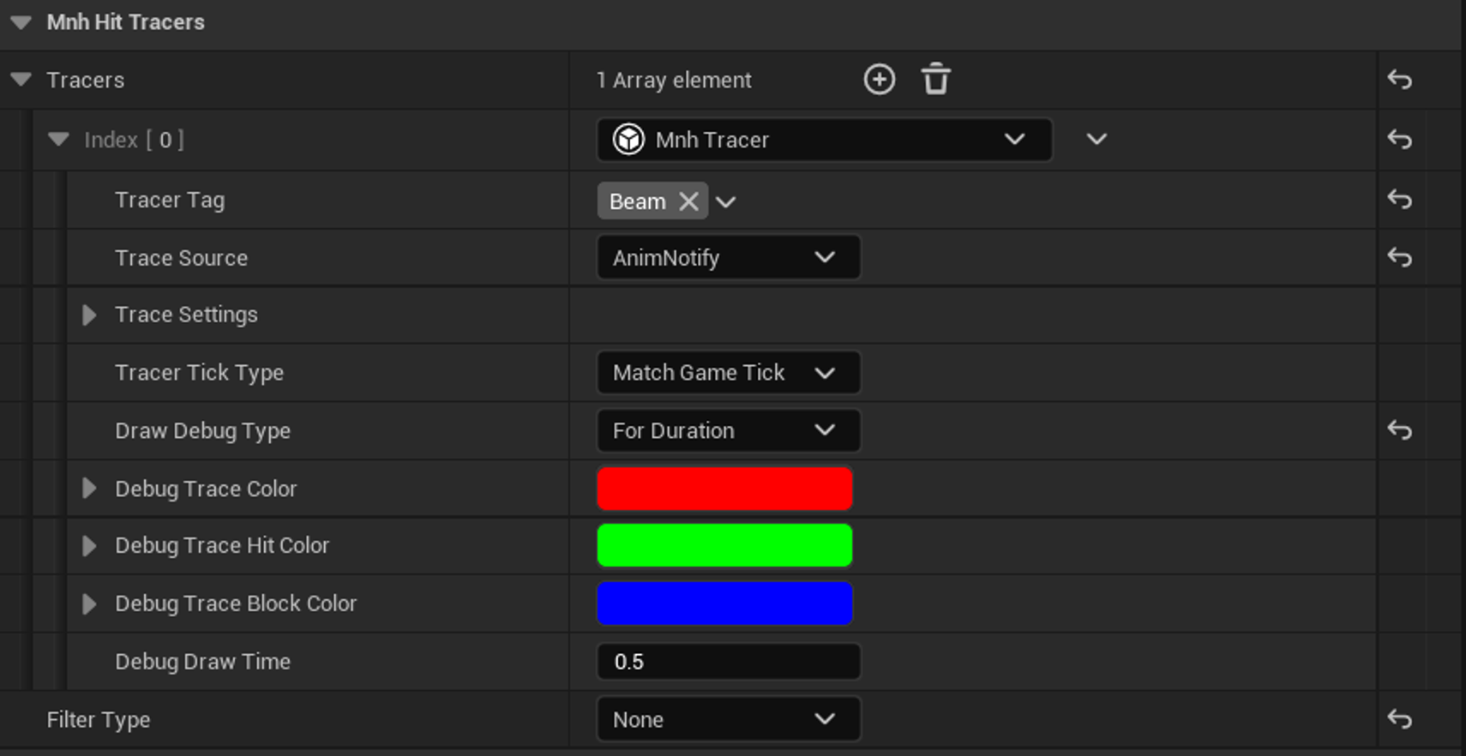
Task: Reset Index 0 value to default
Action: coord(1399,139)
